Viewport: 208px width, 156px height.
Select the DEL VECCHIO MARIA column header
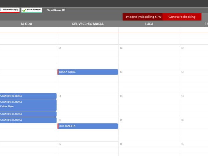[x=88, y=24]
